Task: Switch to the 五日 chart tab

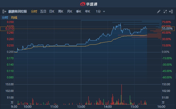Action: 43,11
